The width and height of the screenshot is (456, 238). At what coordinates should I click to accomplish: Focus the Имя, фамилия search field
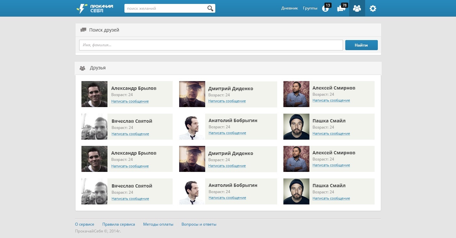pos(211,45)
